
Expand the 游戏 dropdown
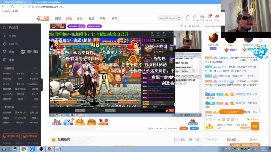pyautogui.click(x=103, y=18)
